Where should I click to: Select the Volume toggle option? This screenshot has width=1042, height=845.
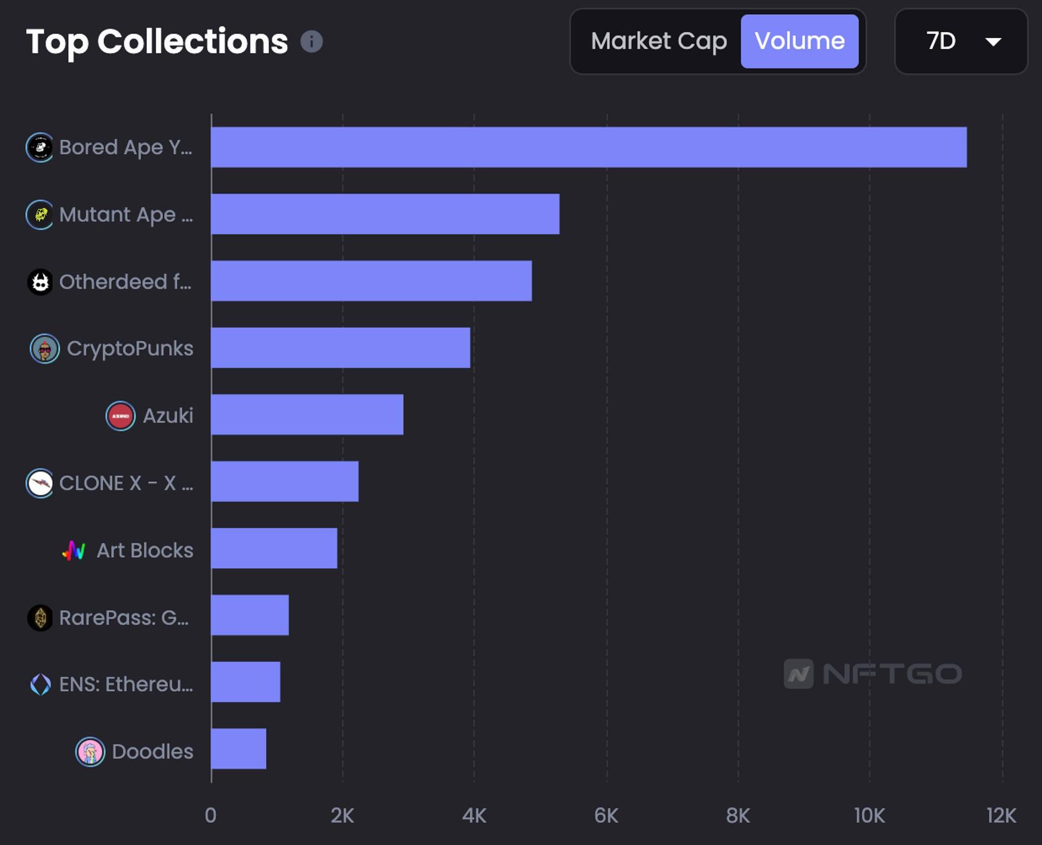799,41
